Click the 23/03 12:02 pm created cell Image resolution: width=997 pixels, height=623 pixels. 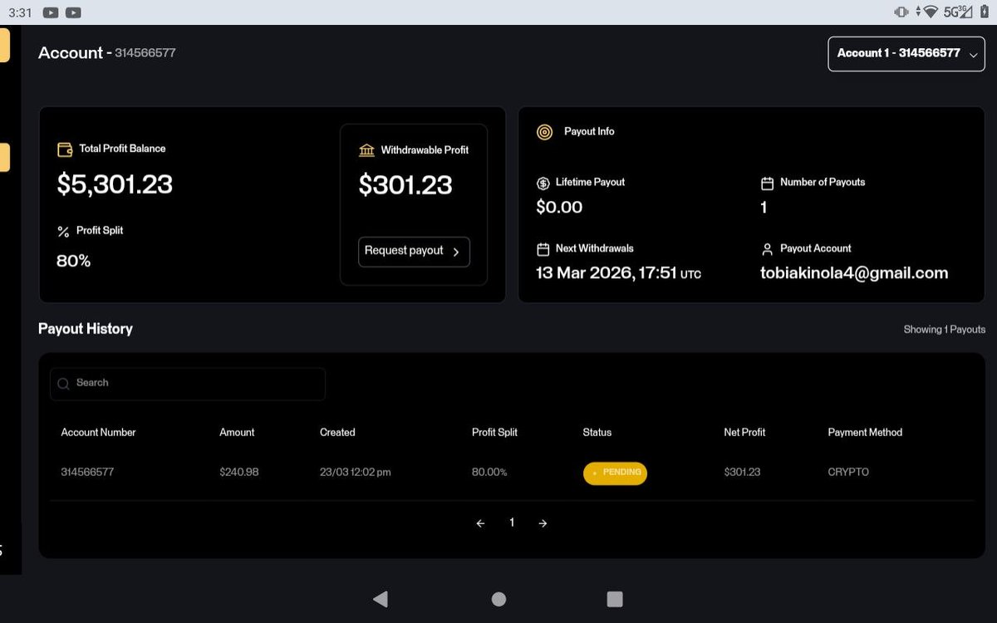[356, 473]
